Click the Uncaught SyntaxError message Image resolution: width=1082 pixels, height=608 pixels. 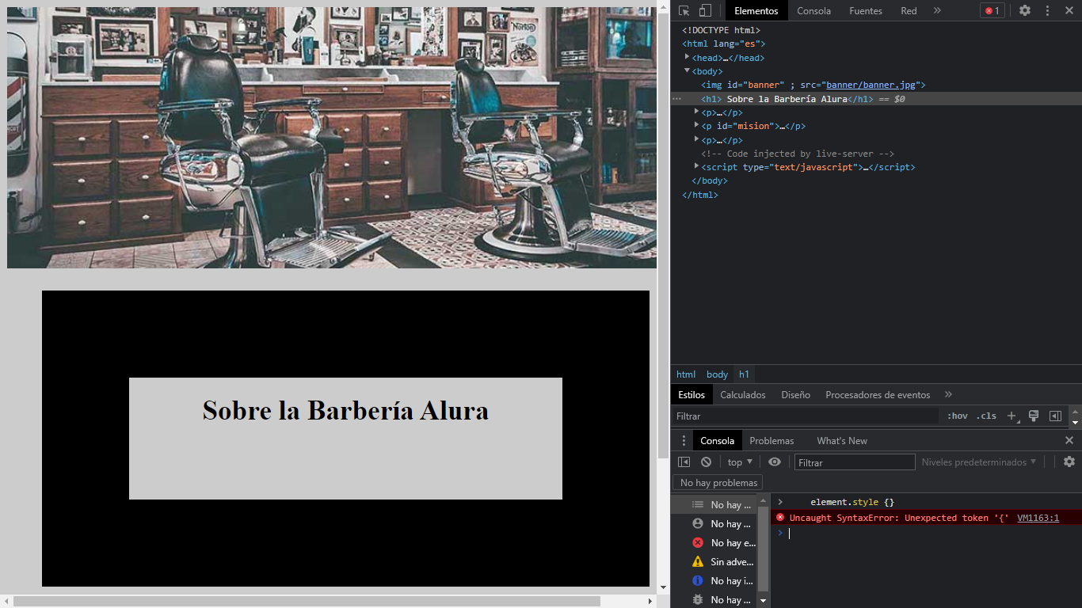coord(899,518)
